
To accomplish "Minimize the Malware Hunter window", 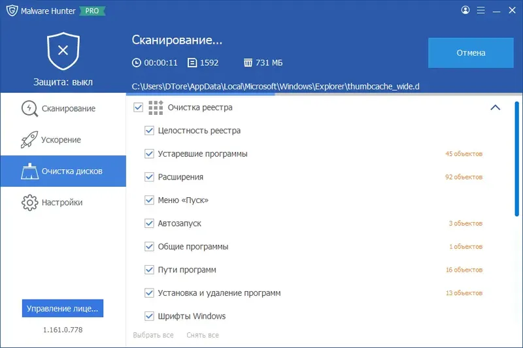I will pyautogui.click(x=496, y=10).
